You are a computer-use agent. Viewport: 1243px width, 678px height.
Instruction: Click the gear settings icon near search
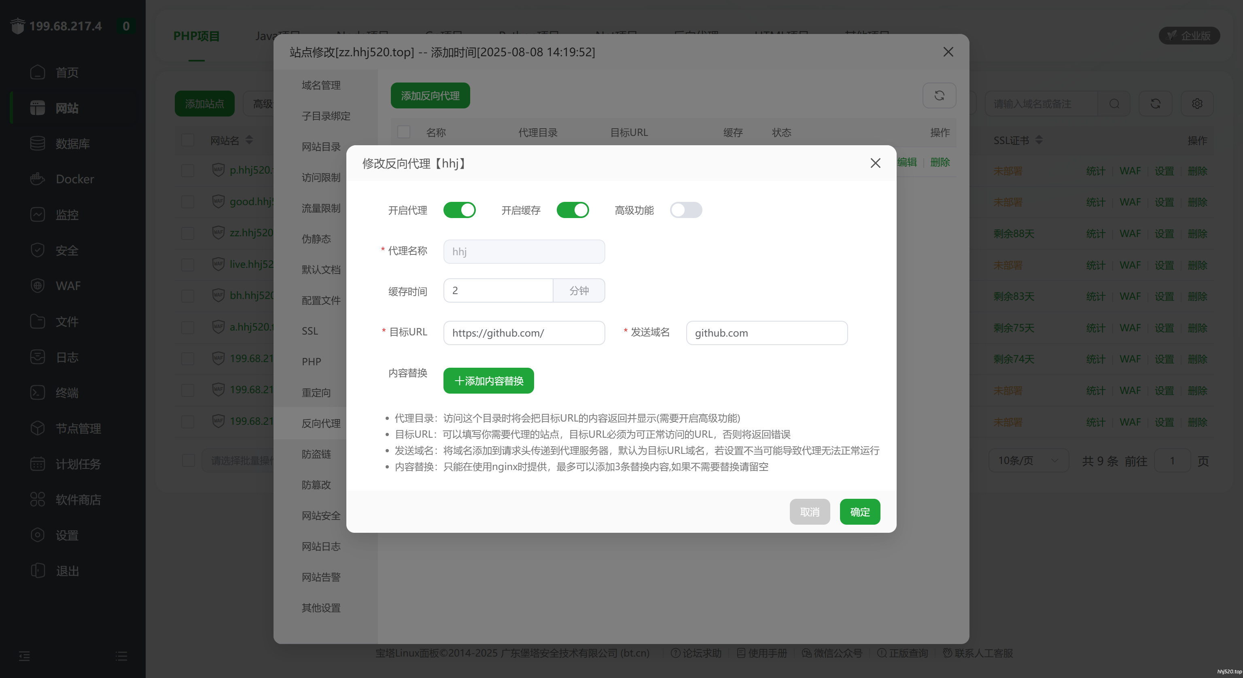click(1197, 104)
